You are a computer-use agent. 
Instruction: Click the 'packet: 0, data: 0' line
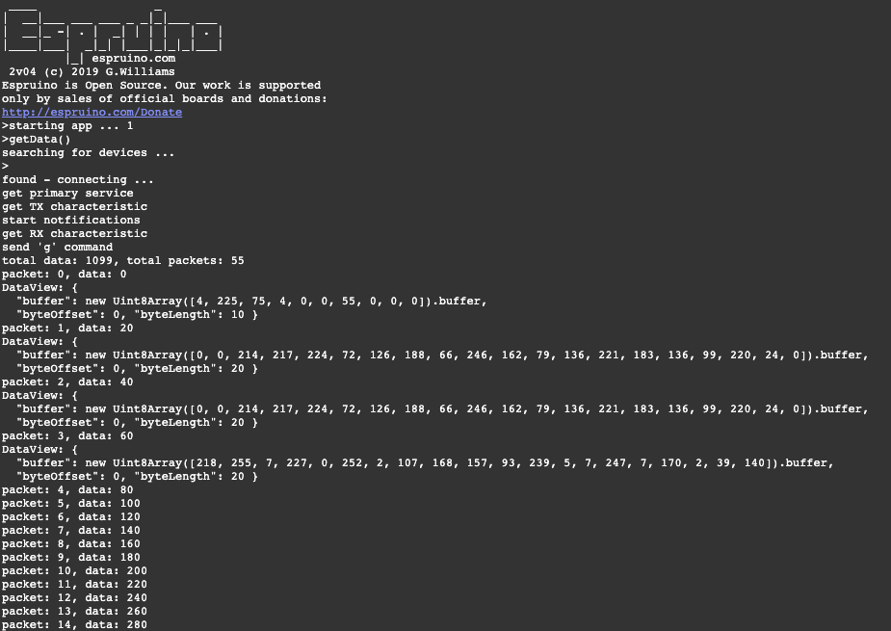pyautogui.click(x=64, y=275)
